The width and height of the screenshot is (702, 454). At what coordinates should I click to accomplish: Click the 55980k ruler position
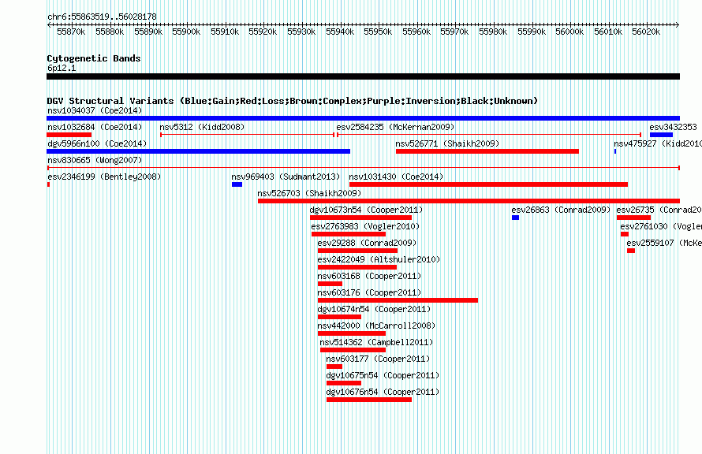pyautogui.click(x=493, y=32)
